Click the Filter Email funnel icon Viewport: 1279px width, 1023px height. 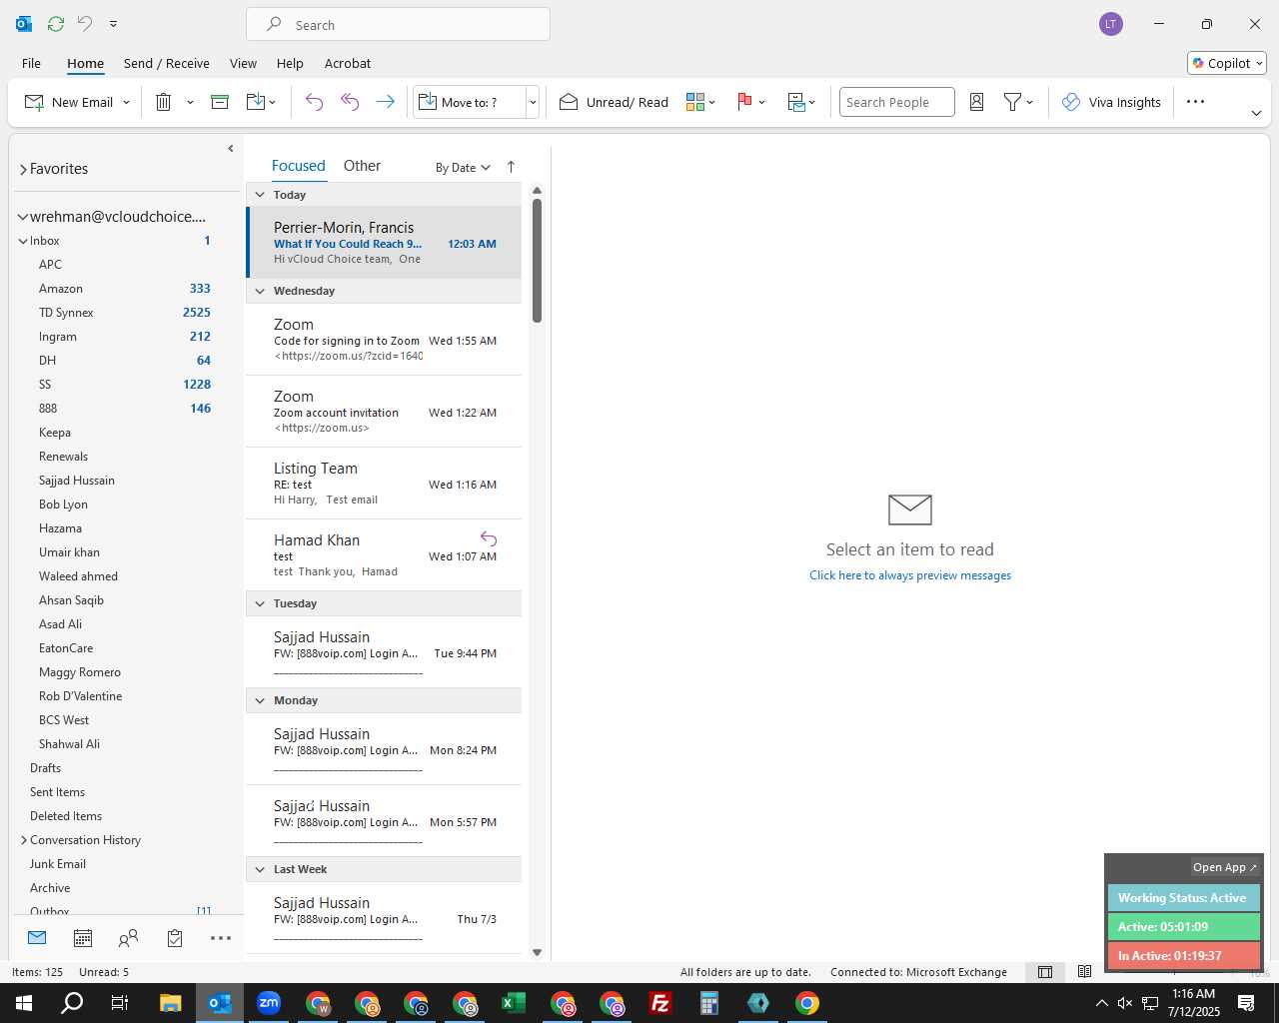pos(1012,102)
